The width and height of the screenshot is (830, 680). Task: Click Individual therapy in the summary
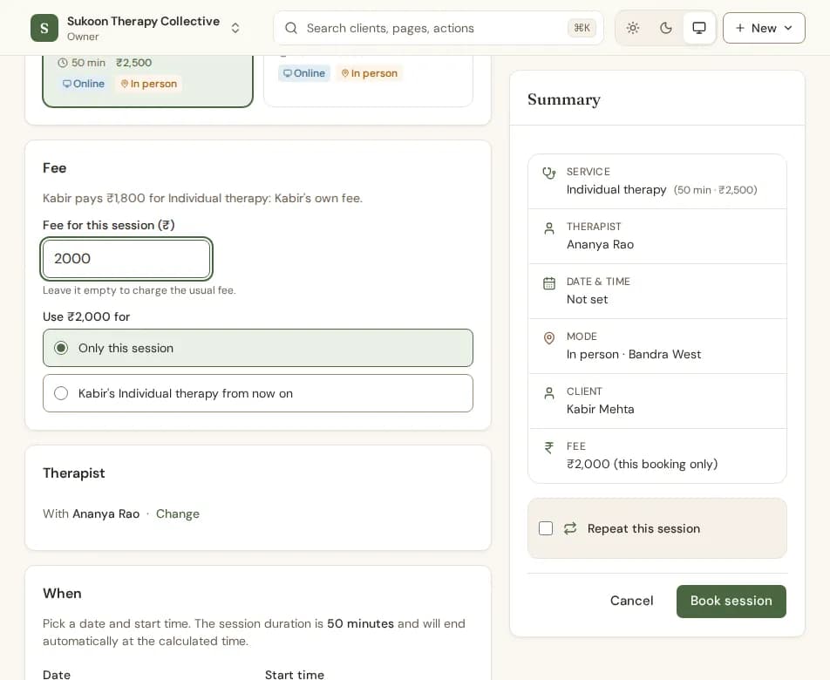click(616, 189)
